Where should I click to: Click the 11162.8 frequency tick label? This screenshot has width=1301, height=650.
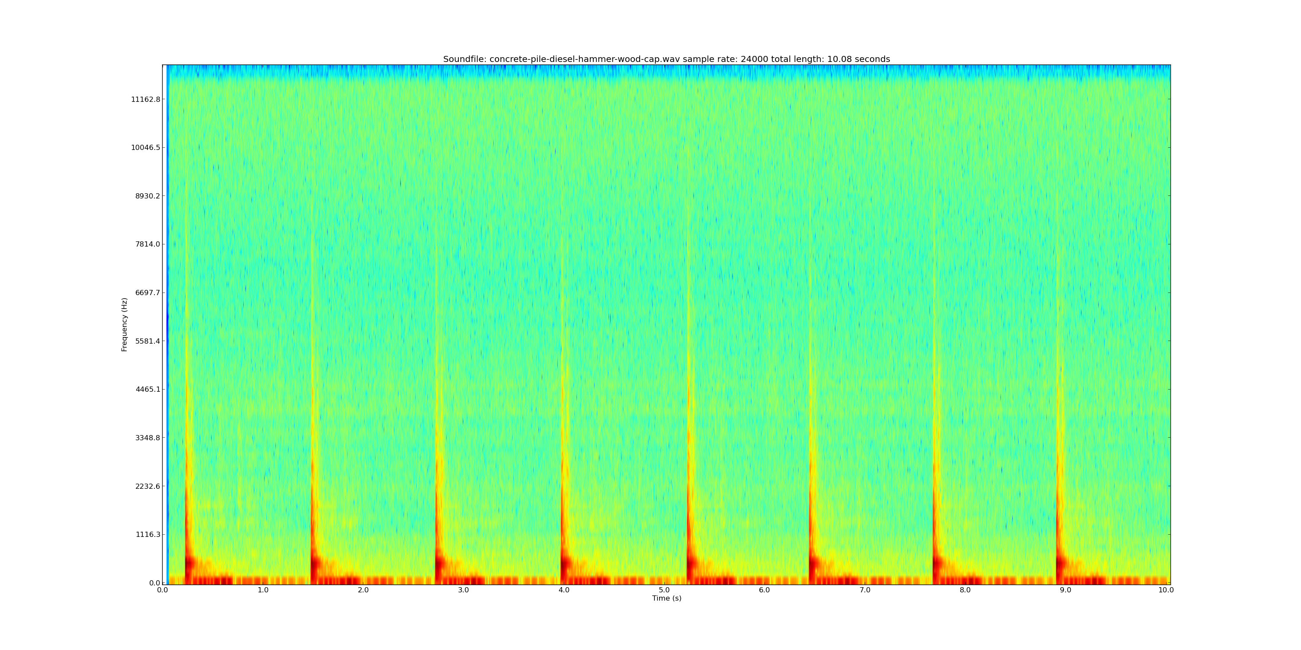tap(145, 99)
